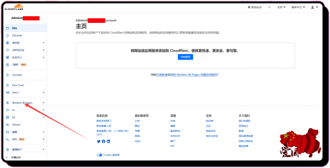Viewport: 330px width, 168px height.
Task: Open the user account menu
Action: pyautogui.click(x=313, y=7)
